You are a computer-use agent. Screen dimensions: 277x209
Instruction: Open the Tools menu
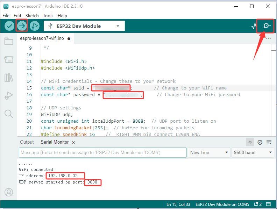(x=48, y=15)
